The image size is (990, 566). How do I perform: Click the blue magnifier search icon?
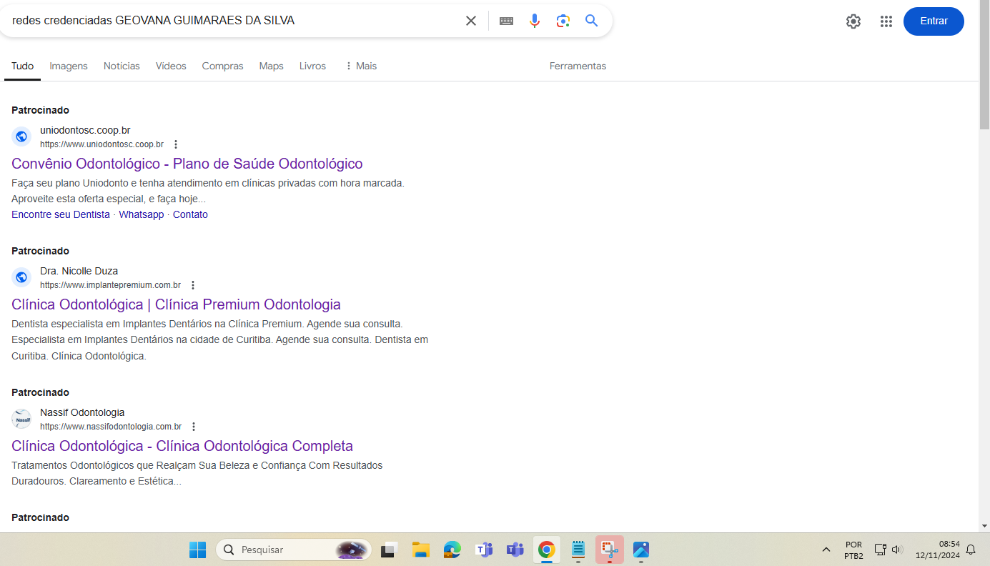[591, 21]
